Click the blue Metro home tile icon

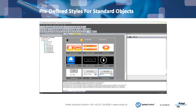[71, 60]
